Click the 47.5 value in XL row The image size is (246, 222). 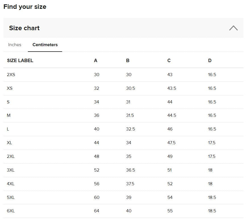(x=172, y=143)
